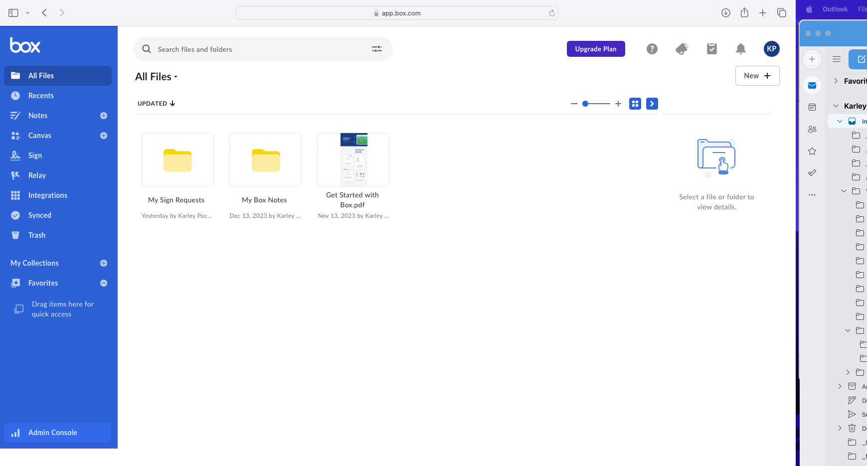Click Upgrade Plan button
Viewport: 867px width, 466px height.
tap(596, 49)
